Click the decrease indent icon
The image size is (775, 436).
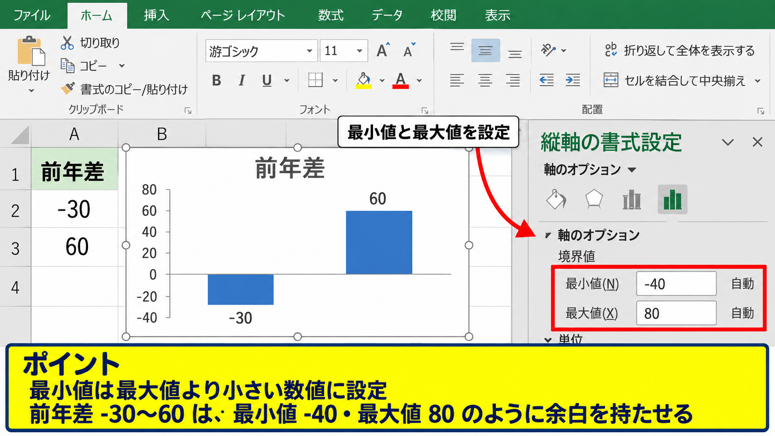546,80
